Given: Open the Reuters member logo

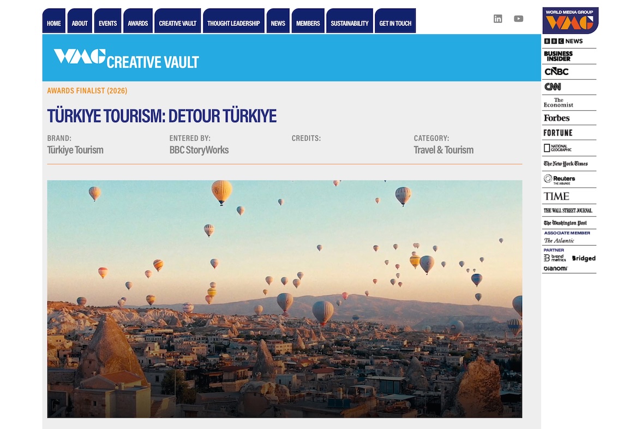Looking at the screenshot, I should pyautogui.click(x=559, y=180).
